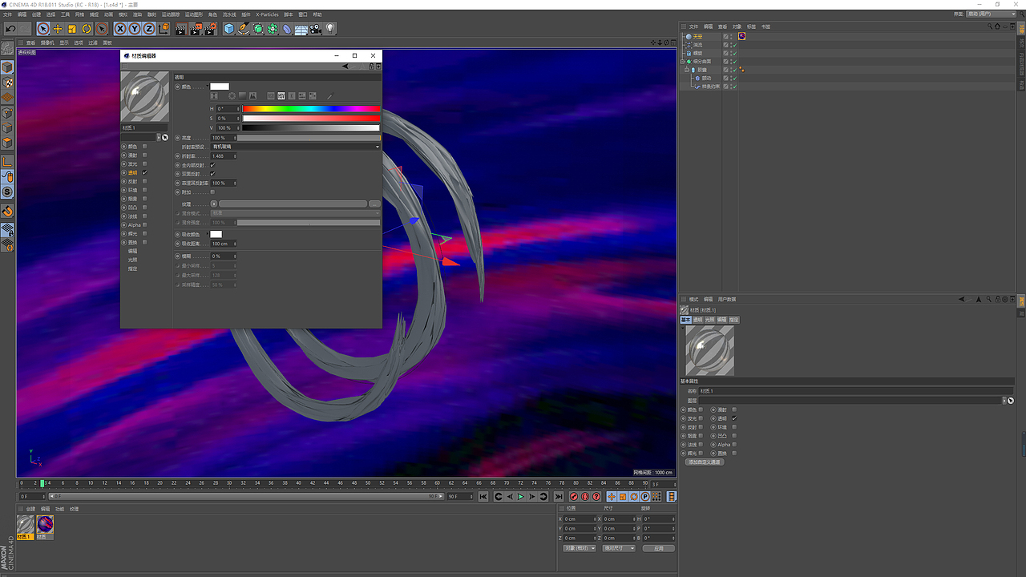Add a light bulb object

click(x=330, y=29)
